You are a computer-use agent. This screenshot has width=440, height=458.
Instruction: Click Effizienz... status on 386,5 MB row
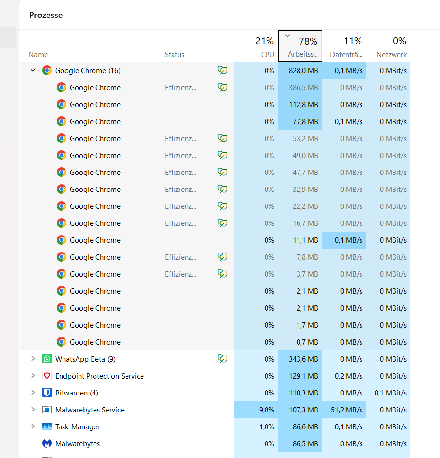[180, 88]
